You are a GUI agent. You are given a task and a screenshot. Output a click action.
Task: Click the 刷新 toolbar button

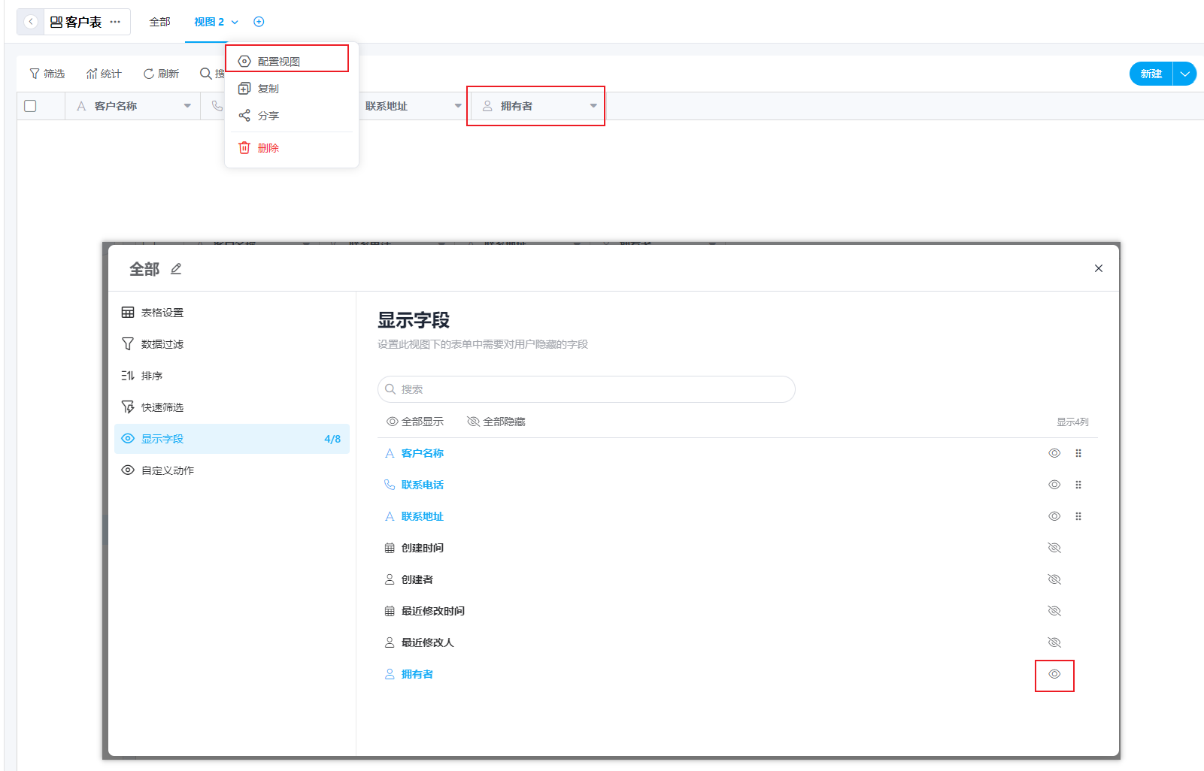tap(161, 74)
